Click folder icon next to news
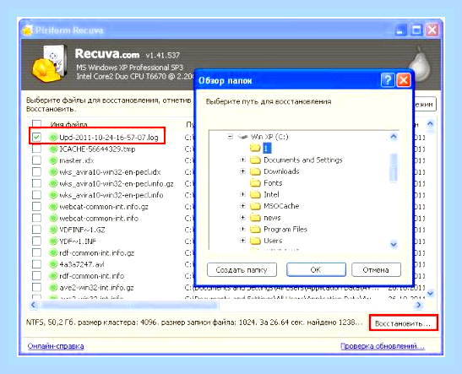The height and width of the screenshot is (374, 462). [255, 218]
